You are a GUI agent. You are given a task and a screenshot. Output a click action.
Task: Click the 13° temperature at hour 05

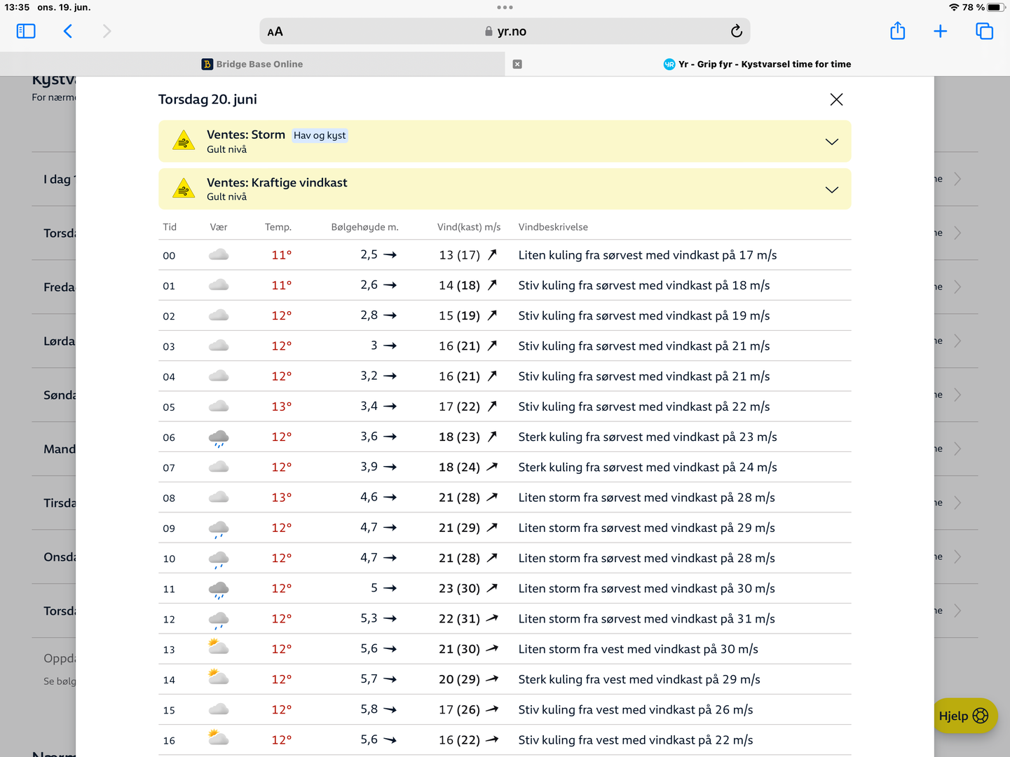pos(282,407)
